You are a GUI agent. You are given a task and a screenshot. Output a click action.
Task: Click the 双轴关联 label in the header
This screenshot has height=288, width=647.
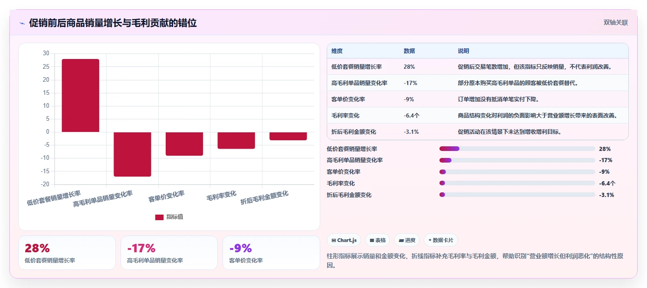point(616,22)
